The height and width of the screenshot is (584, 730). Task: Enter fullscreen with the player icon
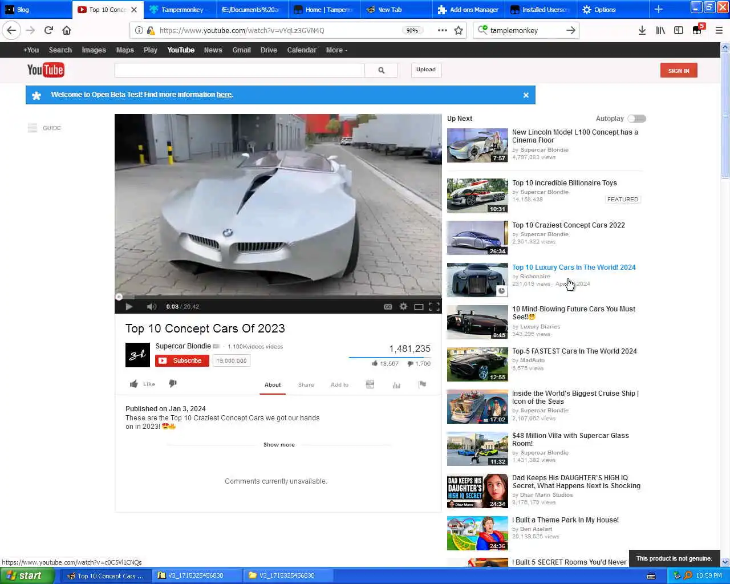click(x=434, y=307)
